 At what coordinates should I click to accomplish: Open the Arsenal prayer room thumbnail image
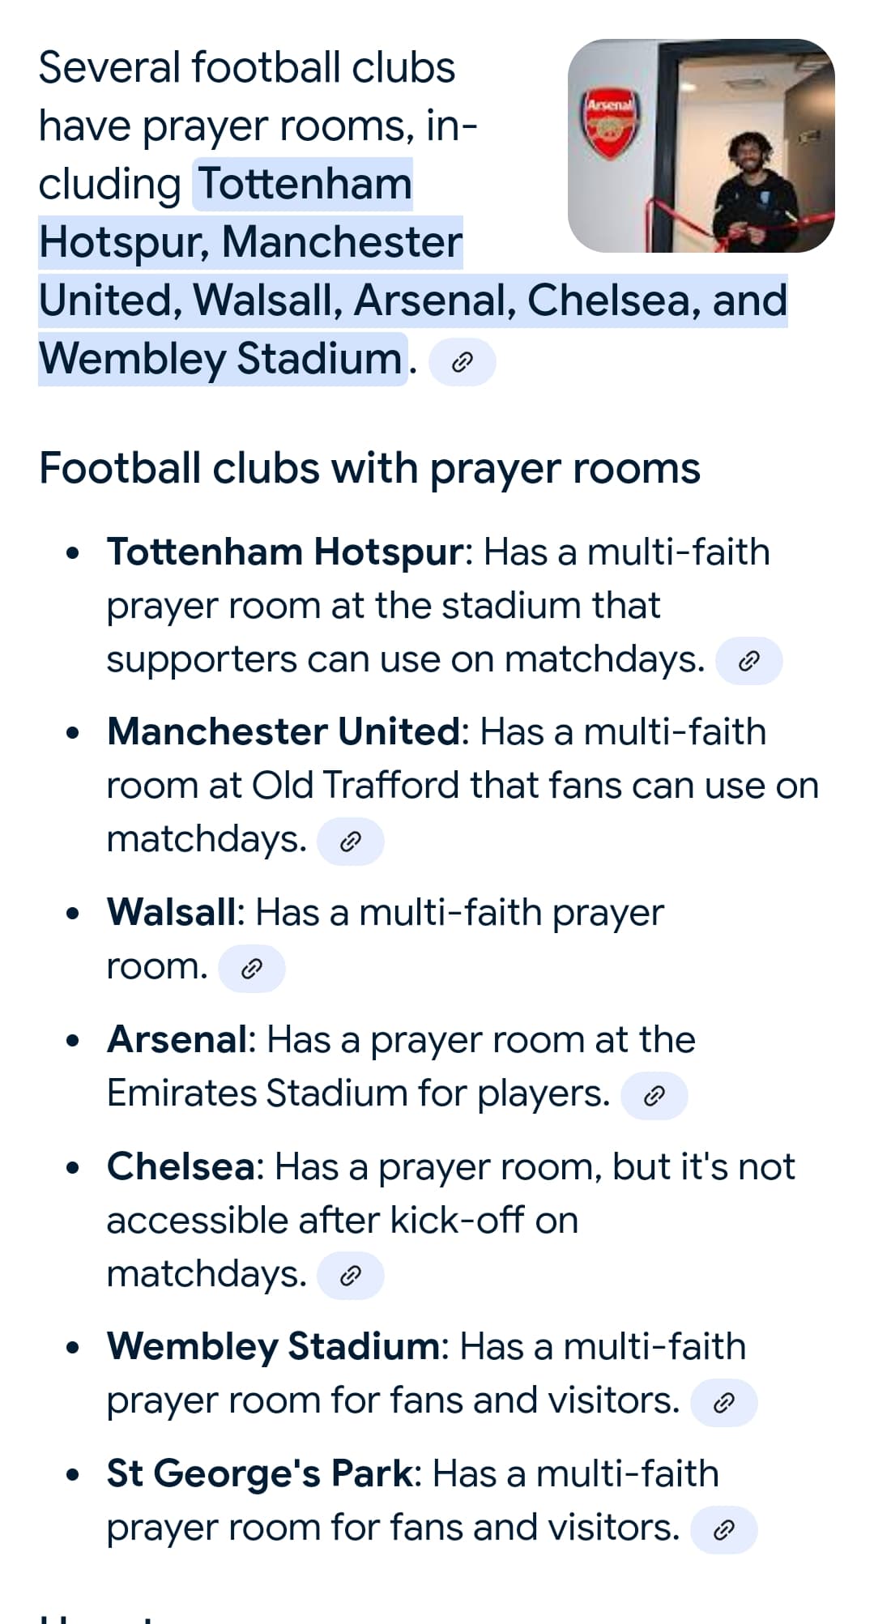click(x=701, y=146)
